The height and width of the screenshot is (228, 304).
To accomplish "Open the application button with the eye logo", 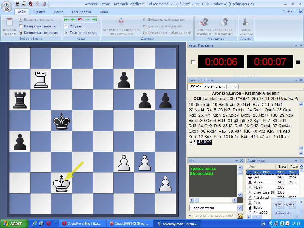I will click(7, 7).
